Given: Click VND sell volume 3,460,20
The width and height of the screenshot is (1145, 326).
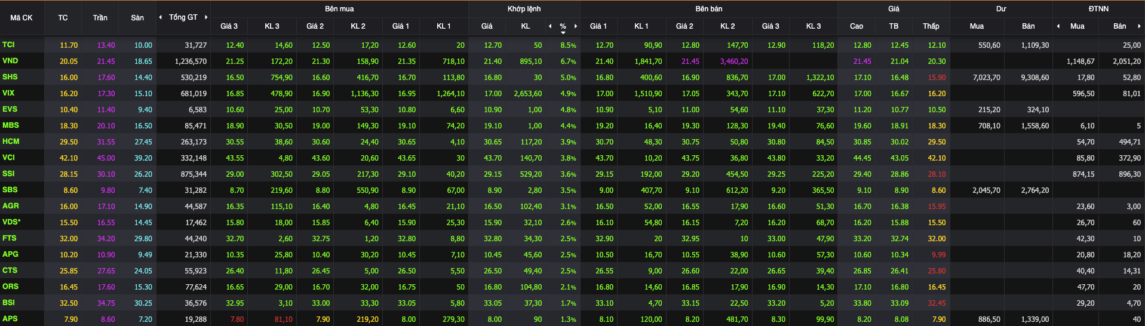Looking at the screenshot, I should point(734,61).
